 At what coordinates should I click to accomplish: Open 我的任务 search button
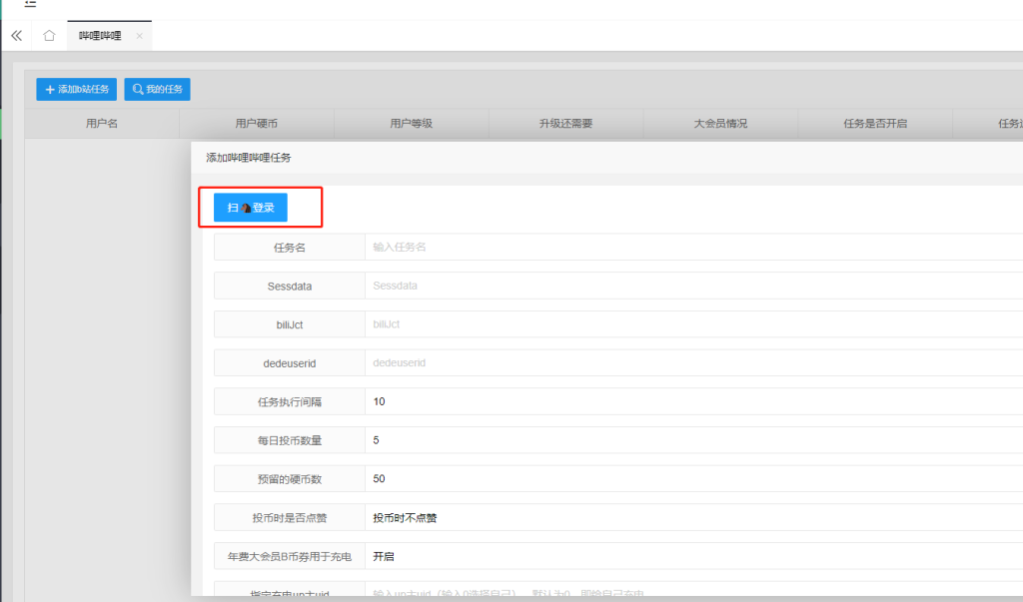(157, 89)
